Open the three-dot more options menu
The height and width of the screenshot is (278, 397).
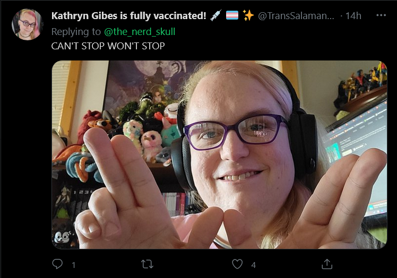coord(381,15)
